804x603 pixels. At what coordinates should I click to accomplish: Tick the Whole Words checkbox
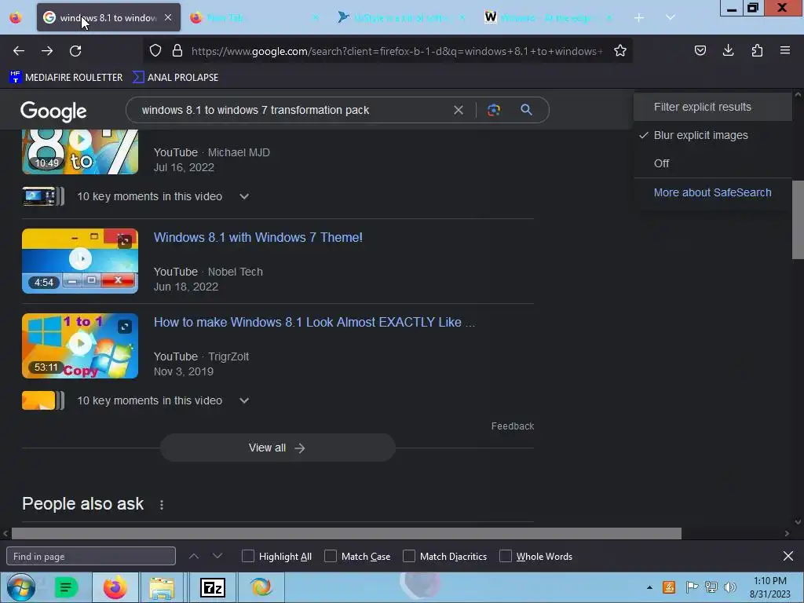pyautogui.click(x=506, y=556)
